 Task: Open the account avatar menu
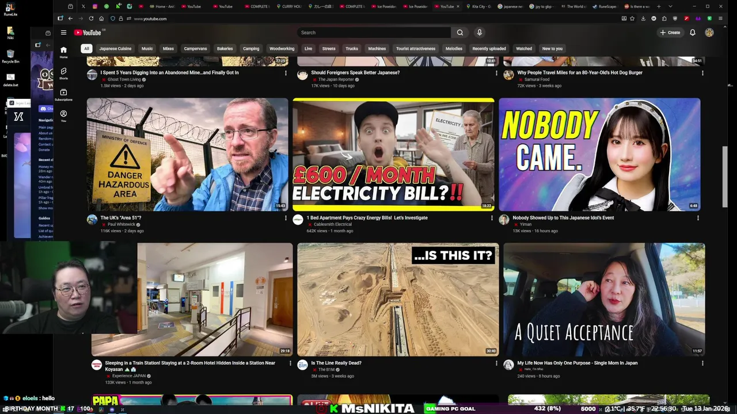[709, 33]
